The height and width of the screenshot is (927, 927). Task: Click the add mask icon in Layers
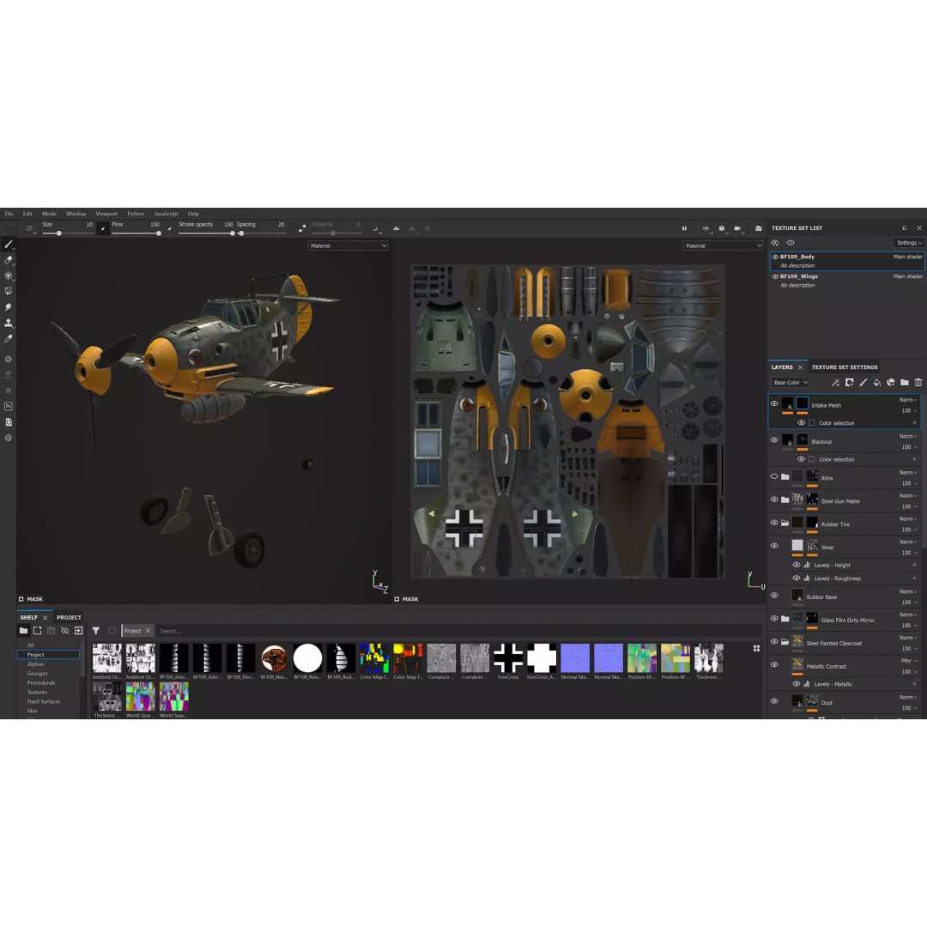tap(850, 383)
